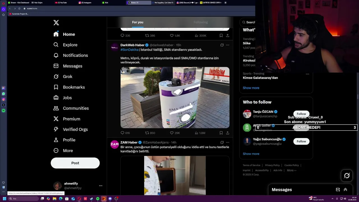Open more options on ZAM Haber post
359x202 pixels.
(x=227, y=142)
